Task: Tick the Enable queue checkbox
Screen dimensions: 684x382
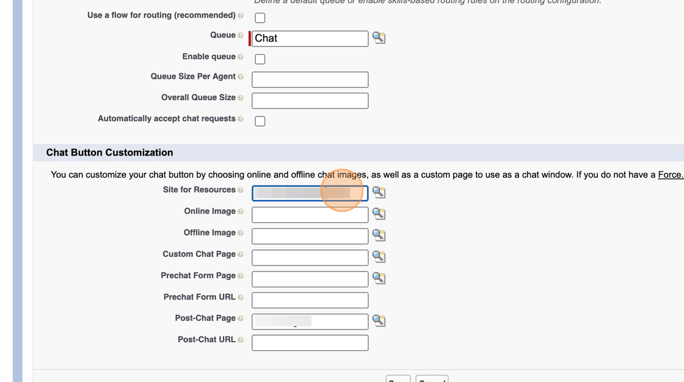Action: [x=260, y=59]
